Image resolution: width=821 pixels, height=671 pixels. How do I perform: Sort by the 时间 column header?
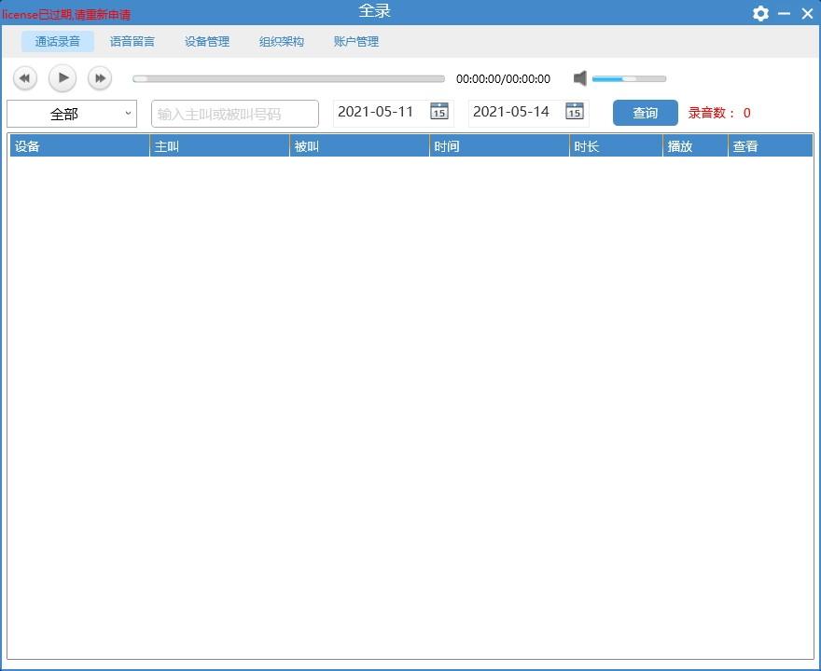click(x=499, y=146)
